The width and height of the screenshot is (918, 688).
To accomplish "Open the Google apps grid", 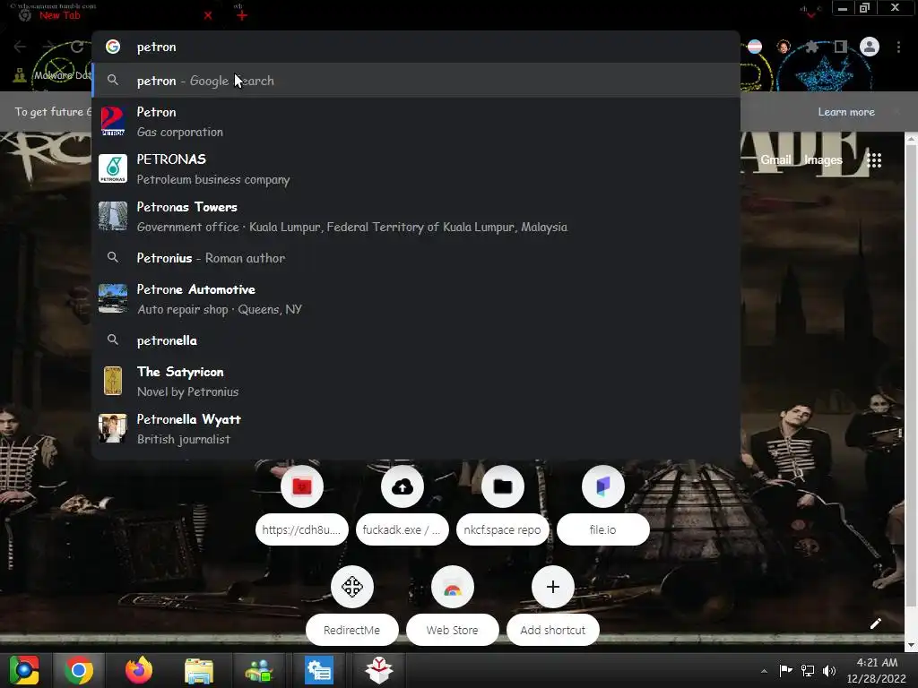I will [874, 159].
